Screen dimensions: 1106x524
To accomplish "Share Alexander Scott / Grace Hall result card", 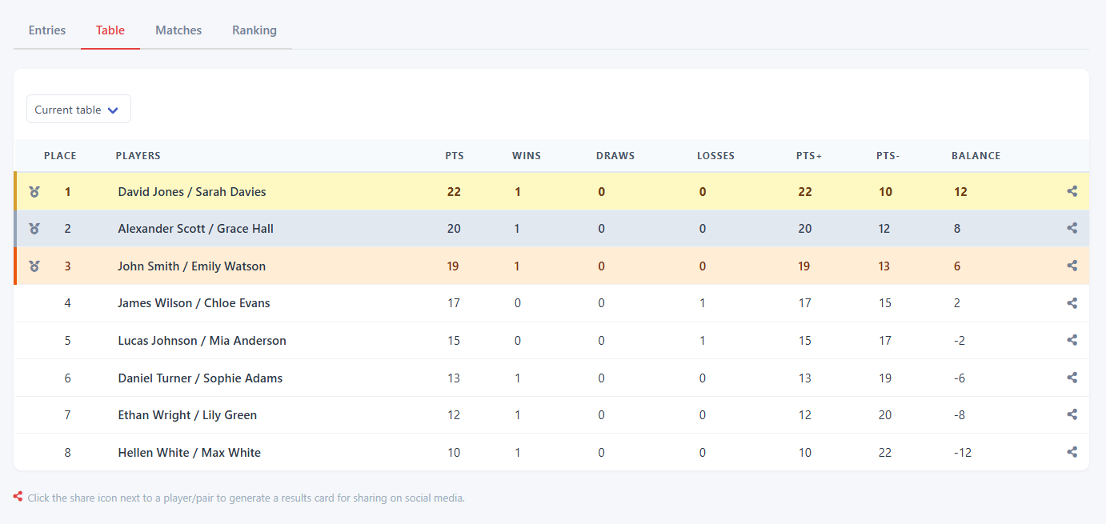I will point(1072,228).
